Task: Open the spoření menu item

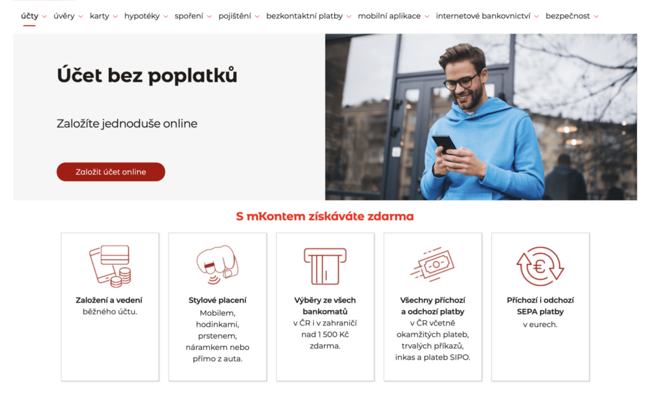Action: pyautogui.click(x=189, y=16)
